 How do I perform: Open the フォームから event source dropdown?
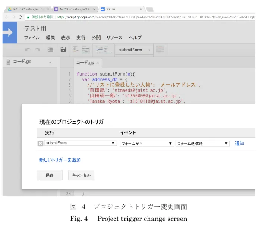tap(147, 144)
